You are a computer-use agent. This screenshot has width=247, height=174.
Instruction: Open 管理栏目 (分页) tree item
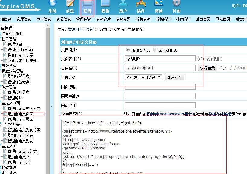20,50
